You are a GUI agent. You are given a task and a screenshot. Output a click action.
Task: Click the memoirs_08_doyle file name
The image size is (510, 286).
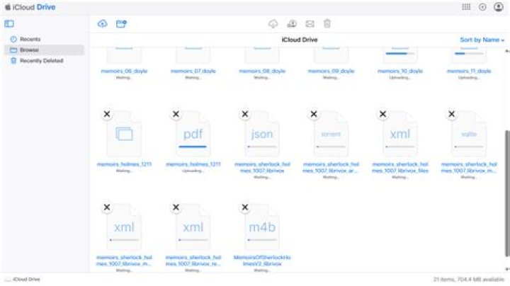tap(262, 71)
